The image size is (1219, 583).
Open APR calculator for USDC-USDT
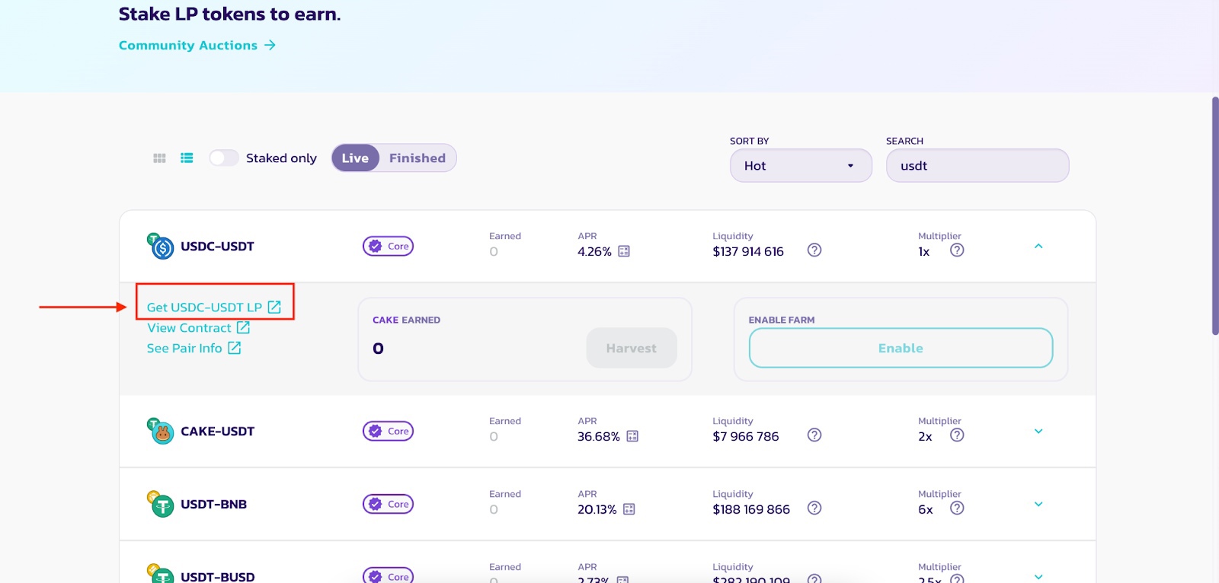point(624,251)
